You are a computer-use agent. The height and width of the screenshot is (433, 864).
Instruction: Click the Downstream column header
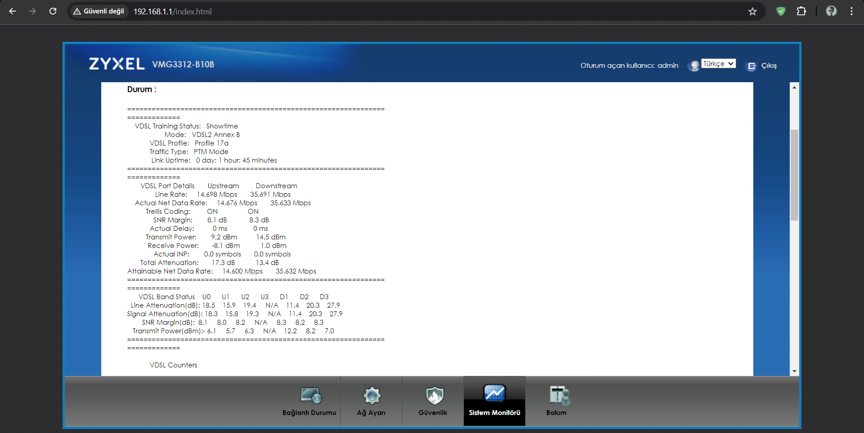pos(276,186)
